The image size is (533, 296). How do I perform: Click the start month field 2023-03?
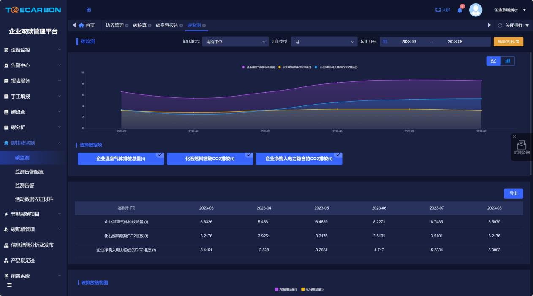[408, 42]
